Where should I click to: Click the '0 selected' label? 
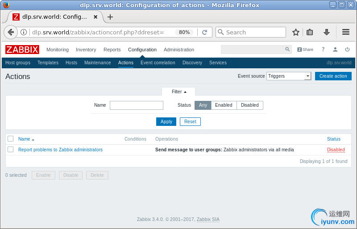coord(16,175)
